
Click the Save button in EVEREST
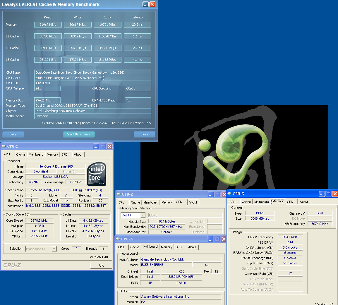click(13, 134)
